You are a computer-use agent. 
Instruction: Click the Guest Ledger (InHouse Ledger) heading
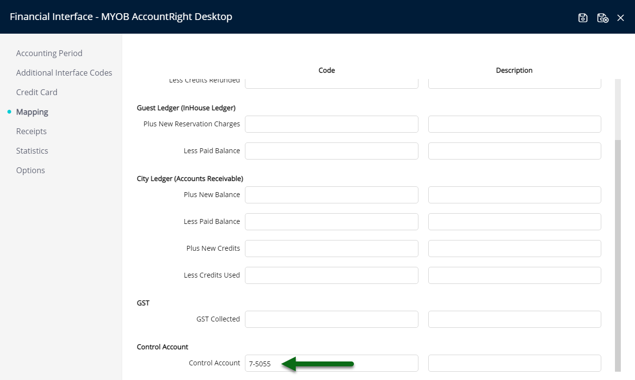point(186,108)
